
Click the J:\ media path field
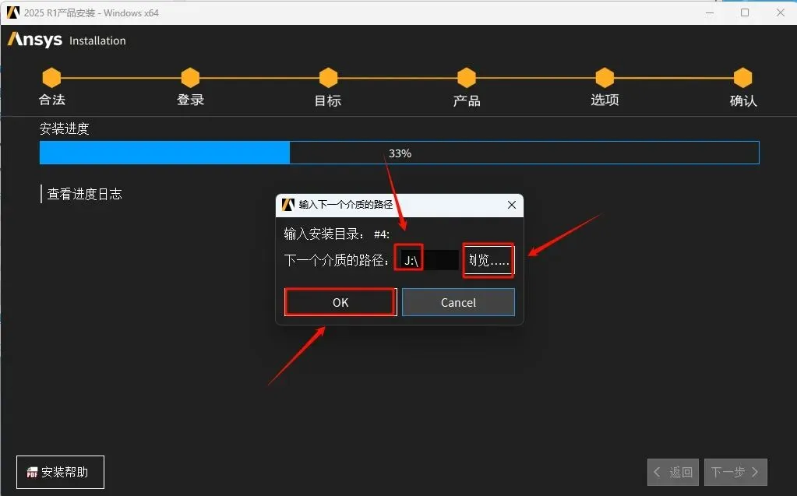click(427, 261)
